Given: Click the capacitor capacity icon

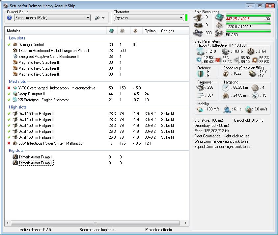Looking at the screenshot, I should pos(226,74).
